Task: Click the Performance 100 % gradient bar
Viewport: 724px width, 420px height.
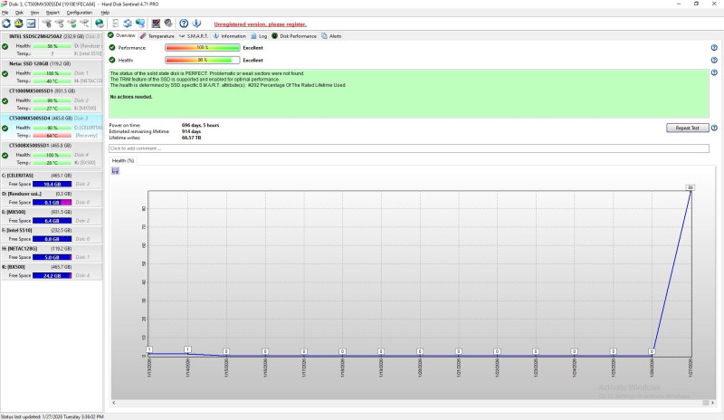Action: click(x=202, y=48)
